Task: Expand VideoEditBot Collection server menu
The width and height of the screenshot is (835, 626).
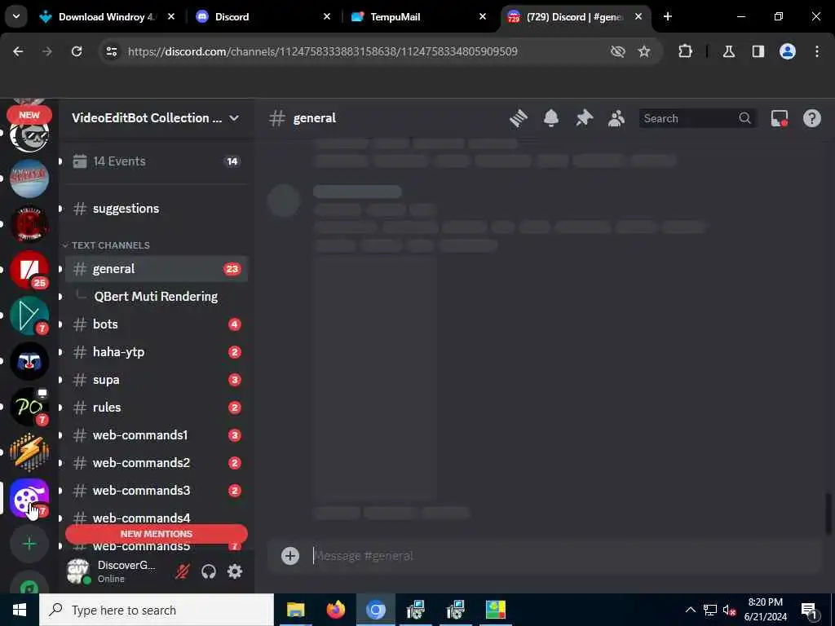Action: [x=156, y=118]
